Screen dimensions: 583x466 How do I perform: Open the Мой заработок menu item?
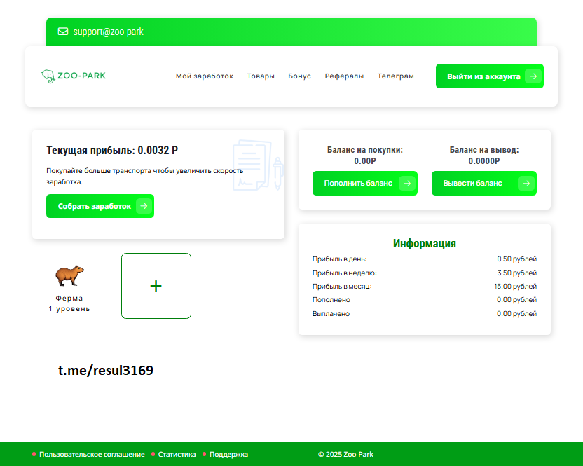(x=205, y=76)
